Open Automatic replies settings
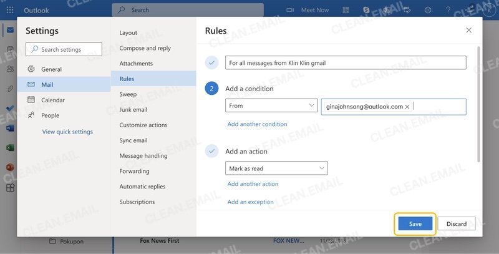499x254 pixels. (153, 187)
